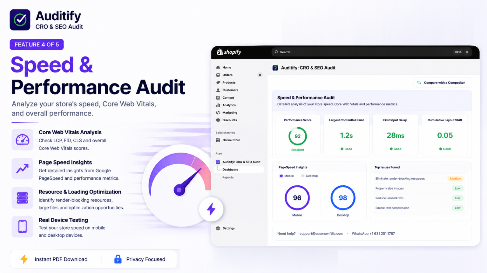Click the Home house icon in sidebar
The image size is (487, 273).
218,67
